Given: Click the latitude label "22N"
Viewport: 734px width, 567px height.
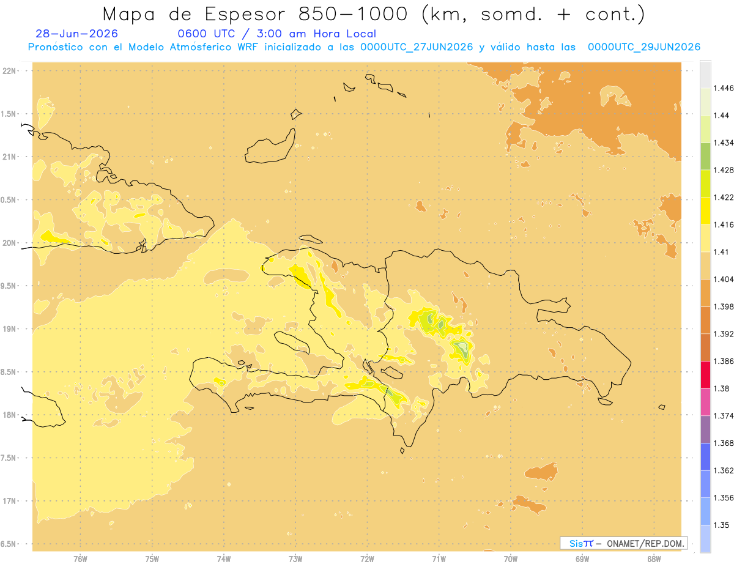Looking at the screenshot, I should (x=10, y=71).
